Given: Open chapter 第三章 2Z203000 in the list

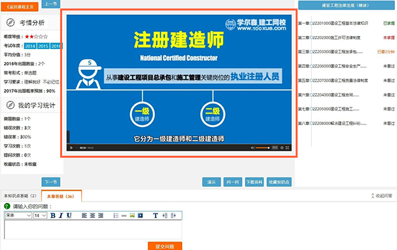Looking at the screenshot, I should tap(330, 52).
